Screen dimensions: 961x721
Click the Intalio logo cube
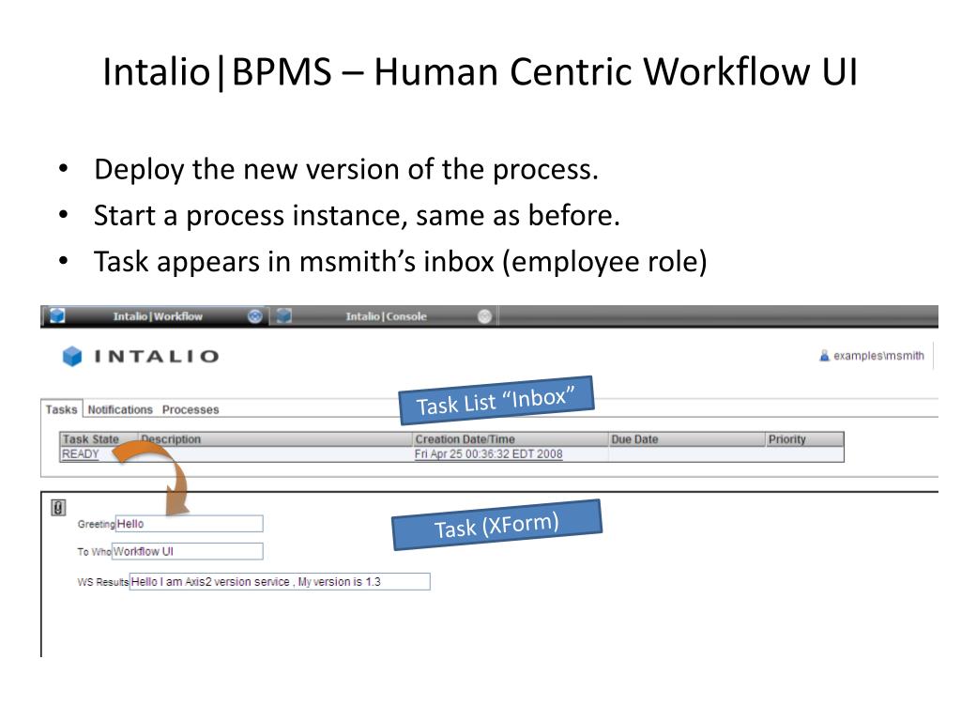(x=72, y=356)
